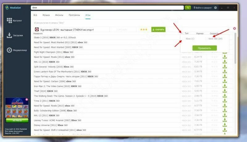Image resolution: width=247 pixels, height=142 pixels.
Task: Close the casino ad in sidebar
Action: (x=27, y=99)
